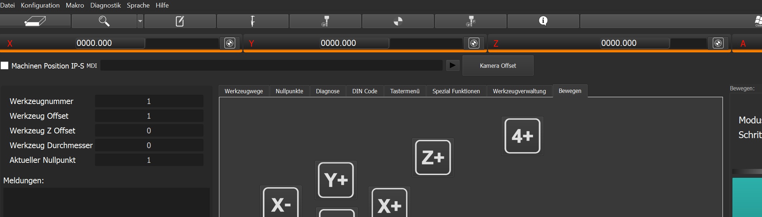The width and height of the screenshot is (762, 217).
Task: Click into the MDI command input field
Action: click(x=271, y=65)
